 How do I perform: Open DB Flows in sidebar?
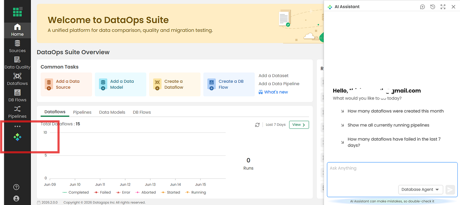pyautogui.click(x=17, y=96)
